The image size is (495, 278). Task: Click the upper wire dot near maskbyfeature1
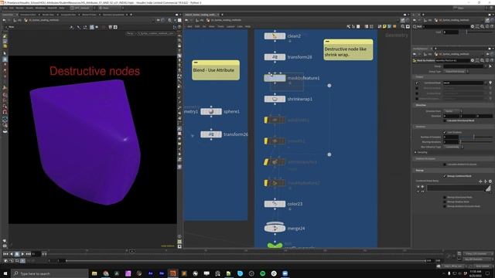329,86
